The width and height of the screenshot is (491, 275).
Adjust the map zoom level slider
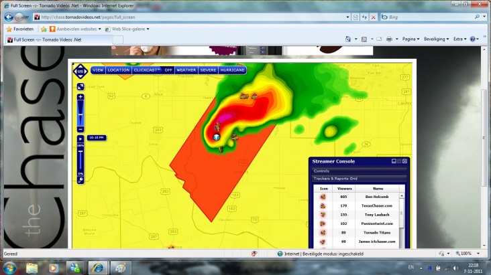click(80, 114)
